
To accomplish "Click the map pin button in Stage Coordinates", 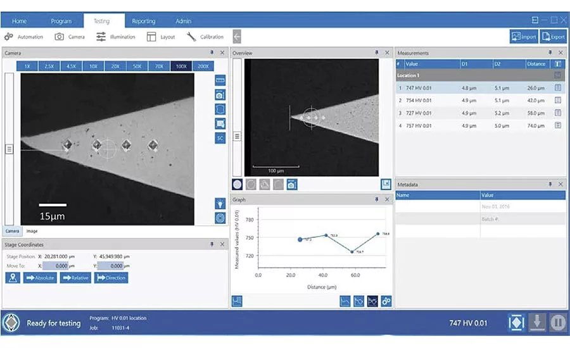I will [13, 278].
